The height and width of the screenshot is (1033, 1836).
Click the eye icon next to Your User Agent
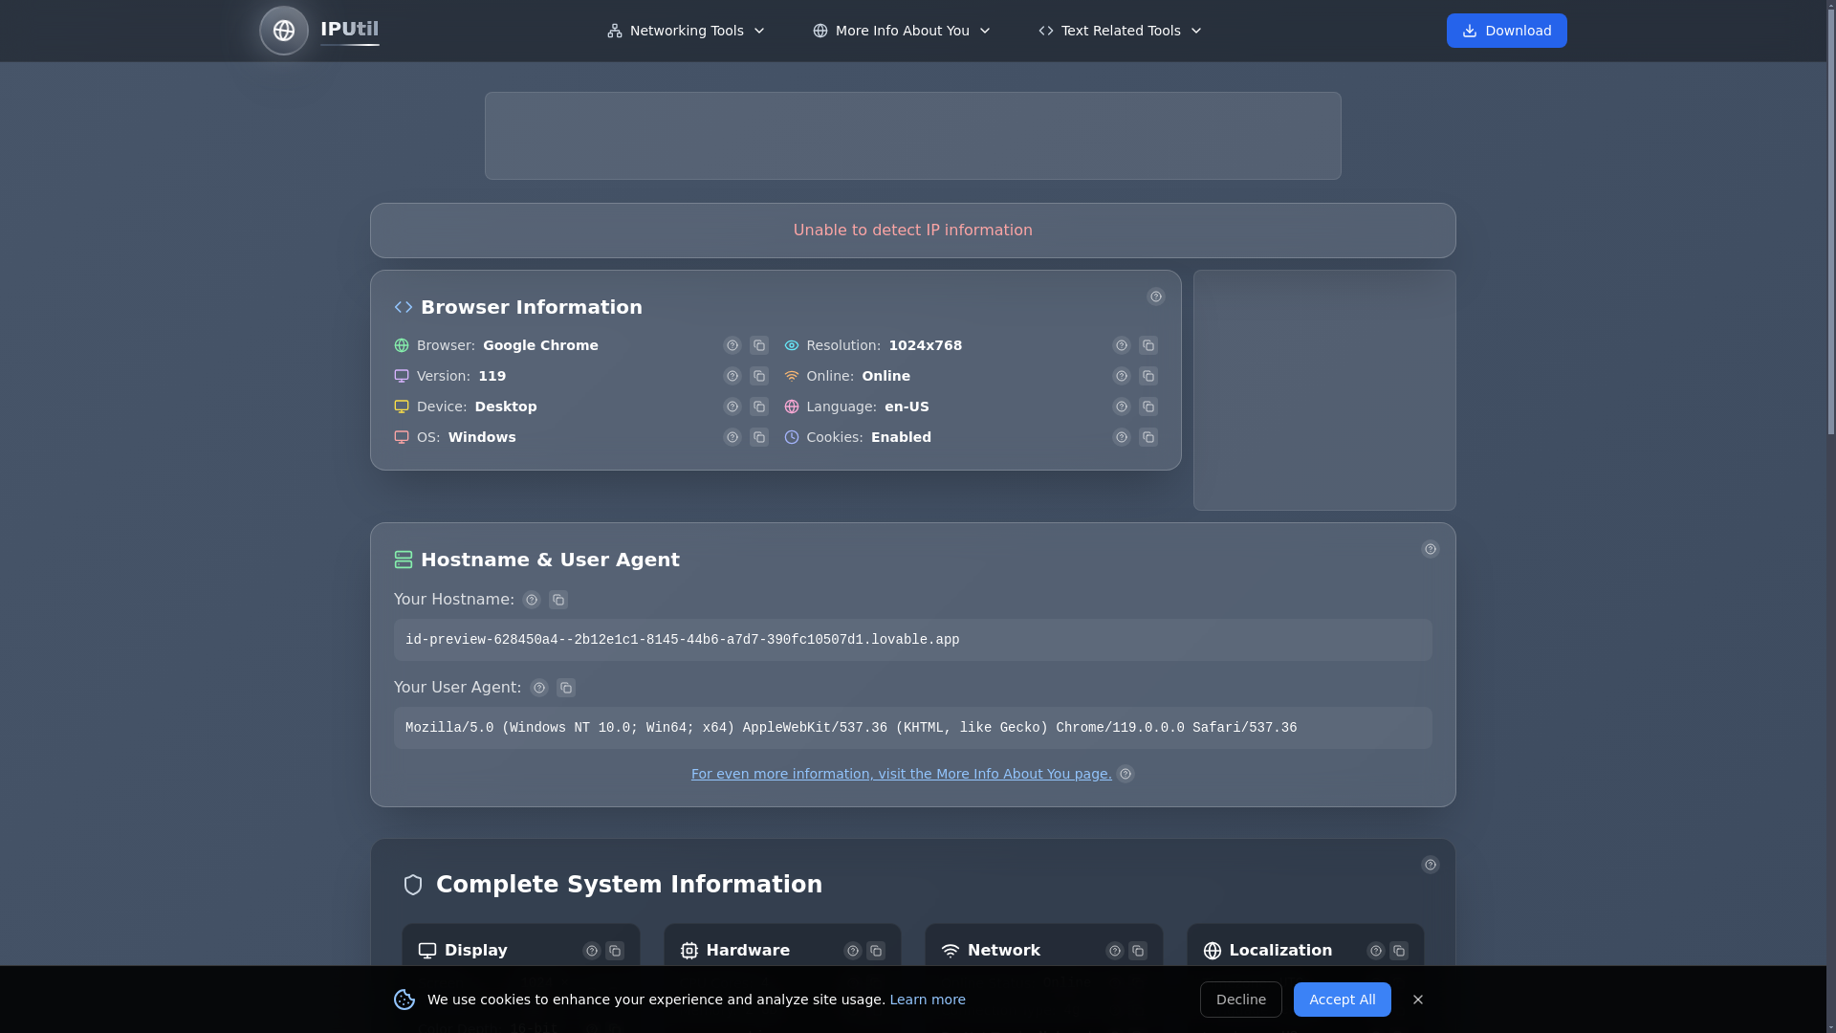pos(538,688)
